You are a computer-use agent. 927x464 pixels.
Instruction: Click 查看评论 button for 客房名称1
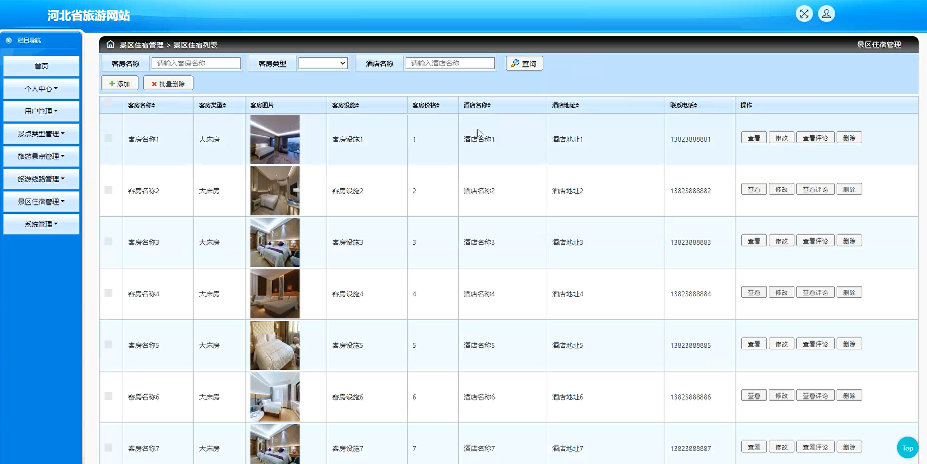point(815,138)
